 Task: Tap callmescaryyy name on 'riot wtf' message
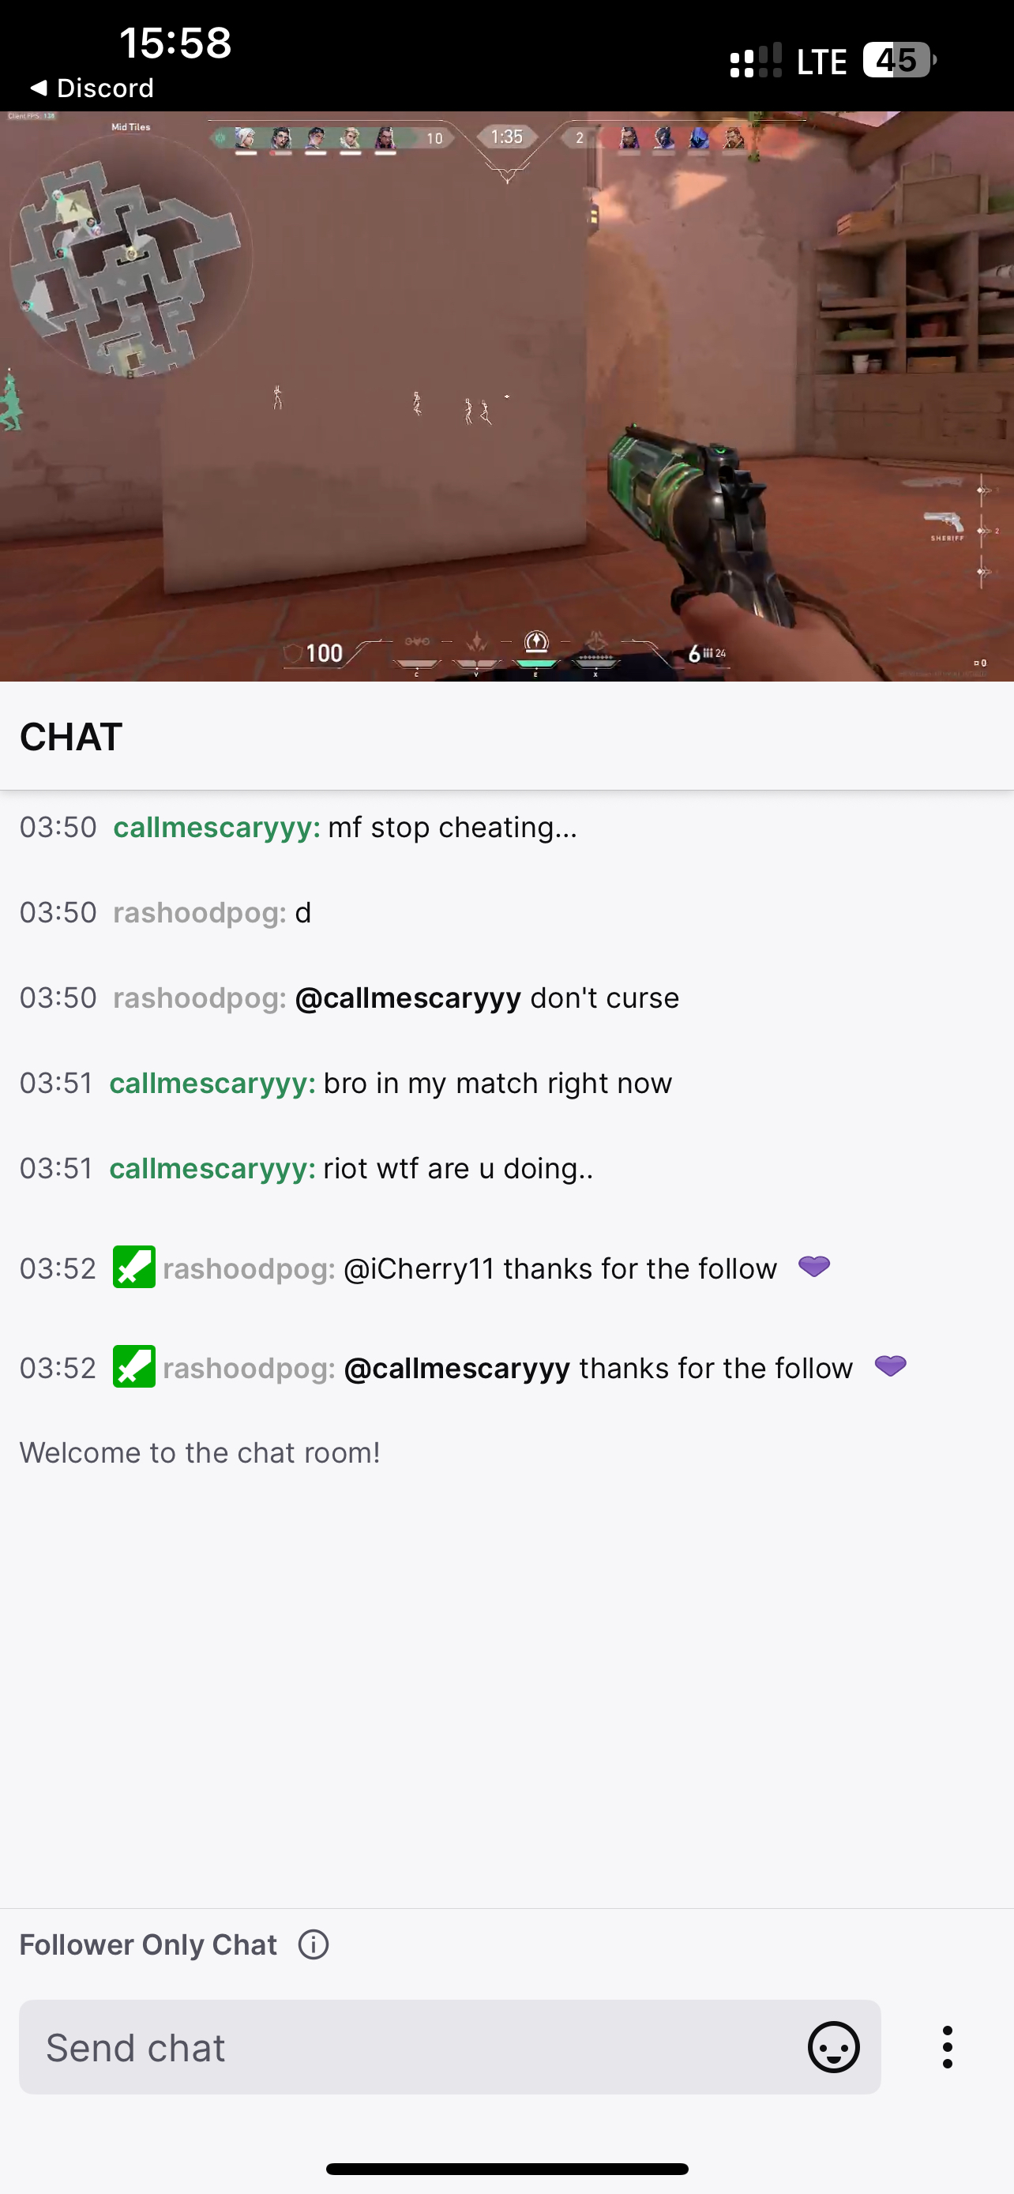[x=213, y=1168]
